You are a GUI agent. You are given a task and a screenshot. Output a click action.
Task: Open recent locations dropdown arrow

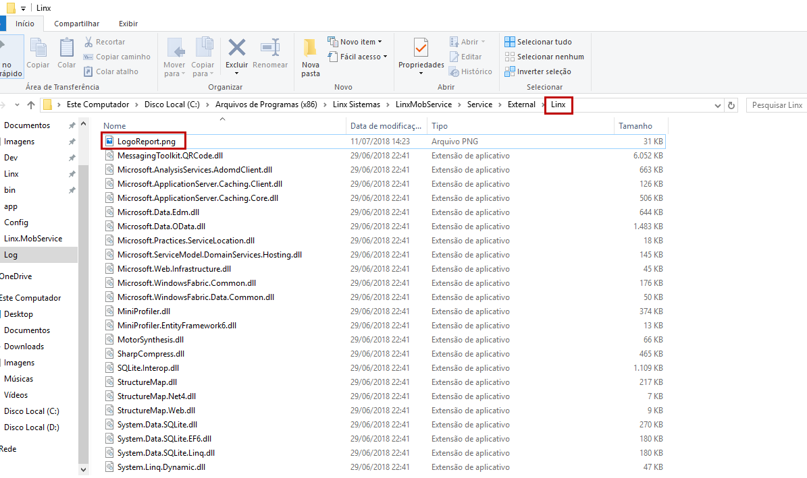pyautogui.click(x=17, y=105)
